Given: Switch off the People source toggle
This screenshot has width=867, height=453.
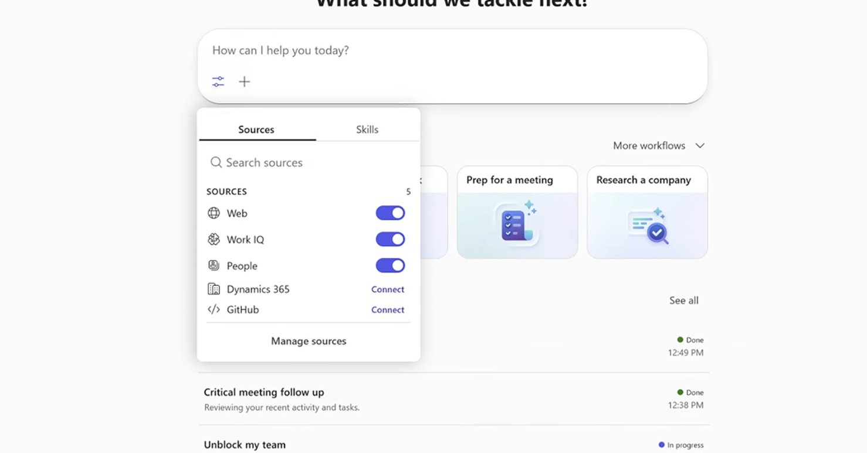Looking at the screenshot, I should pos(390,265).
